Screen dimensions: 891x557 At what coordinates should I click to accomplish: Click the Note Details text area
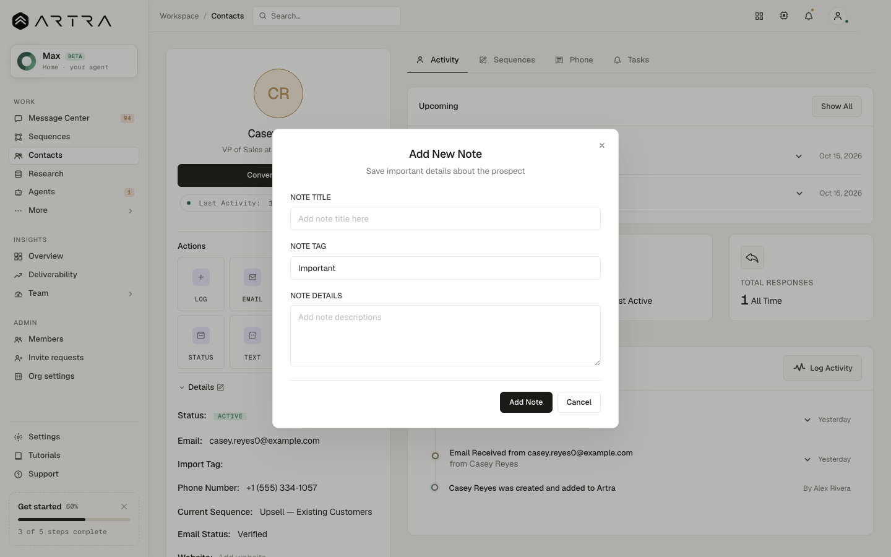pos(445,335)
